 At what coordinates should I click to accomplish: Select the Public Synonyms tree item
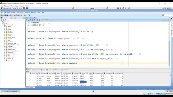point(12,48)
